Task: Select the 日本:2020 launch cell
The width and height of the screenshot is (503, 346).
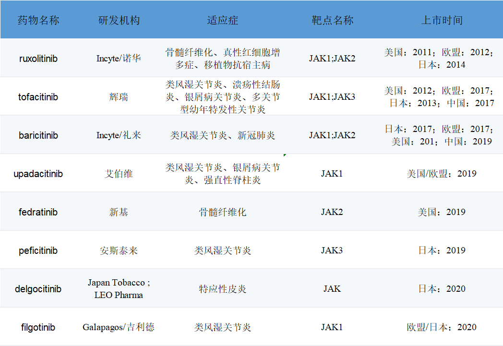Action: click(x=442, y=289)
